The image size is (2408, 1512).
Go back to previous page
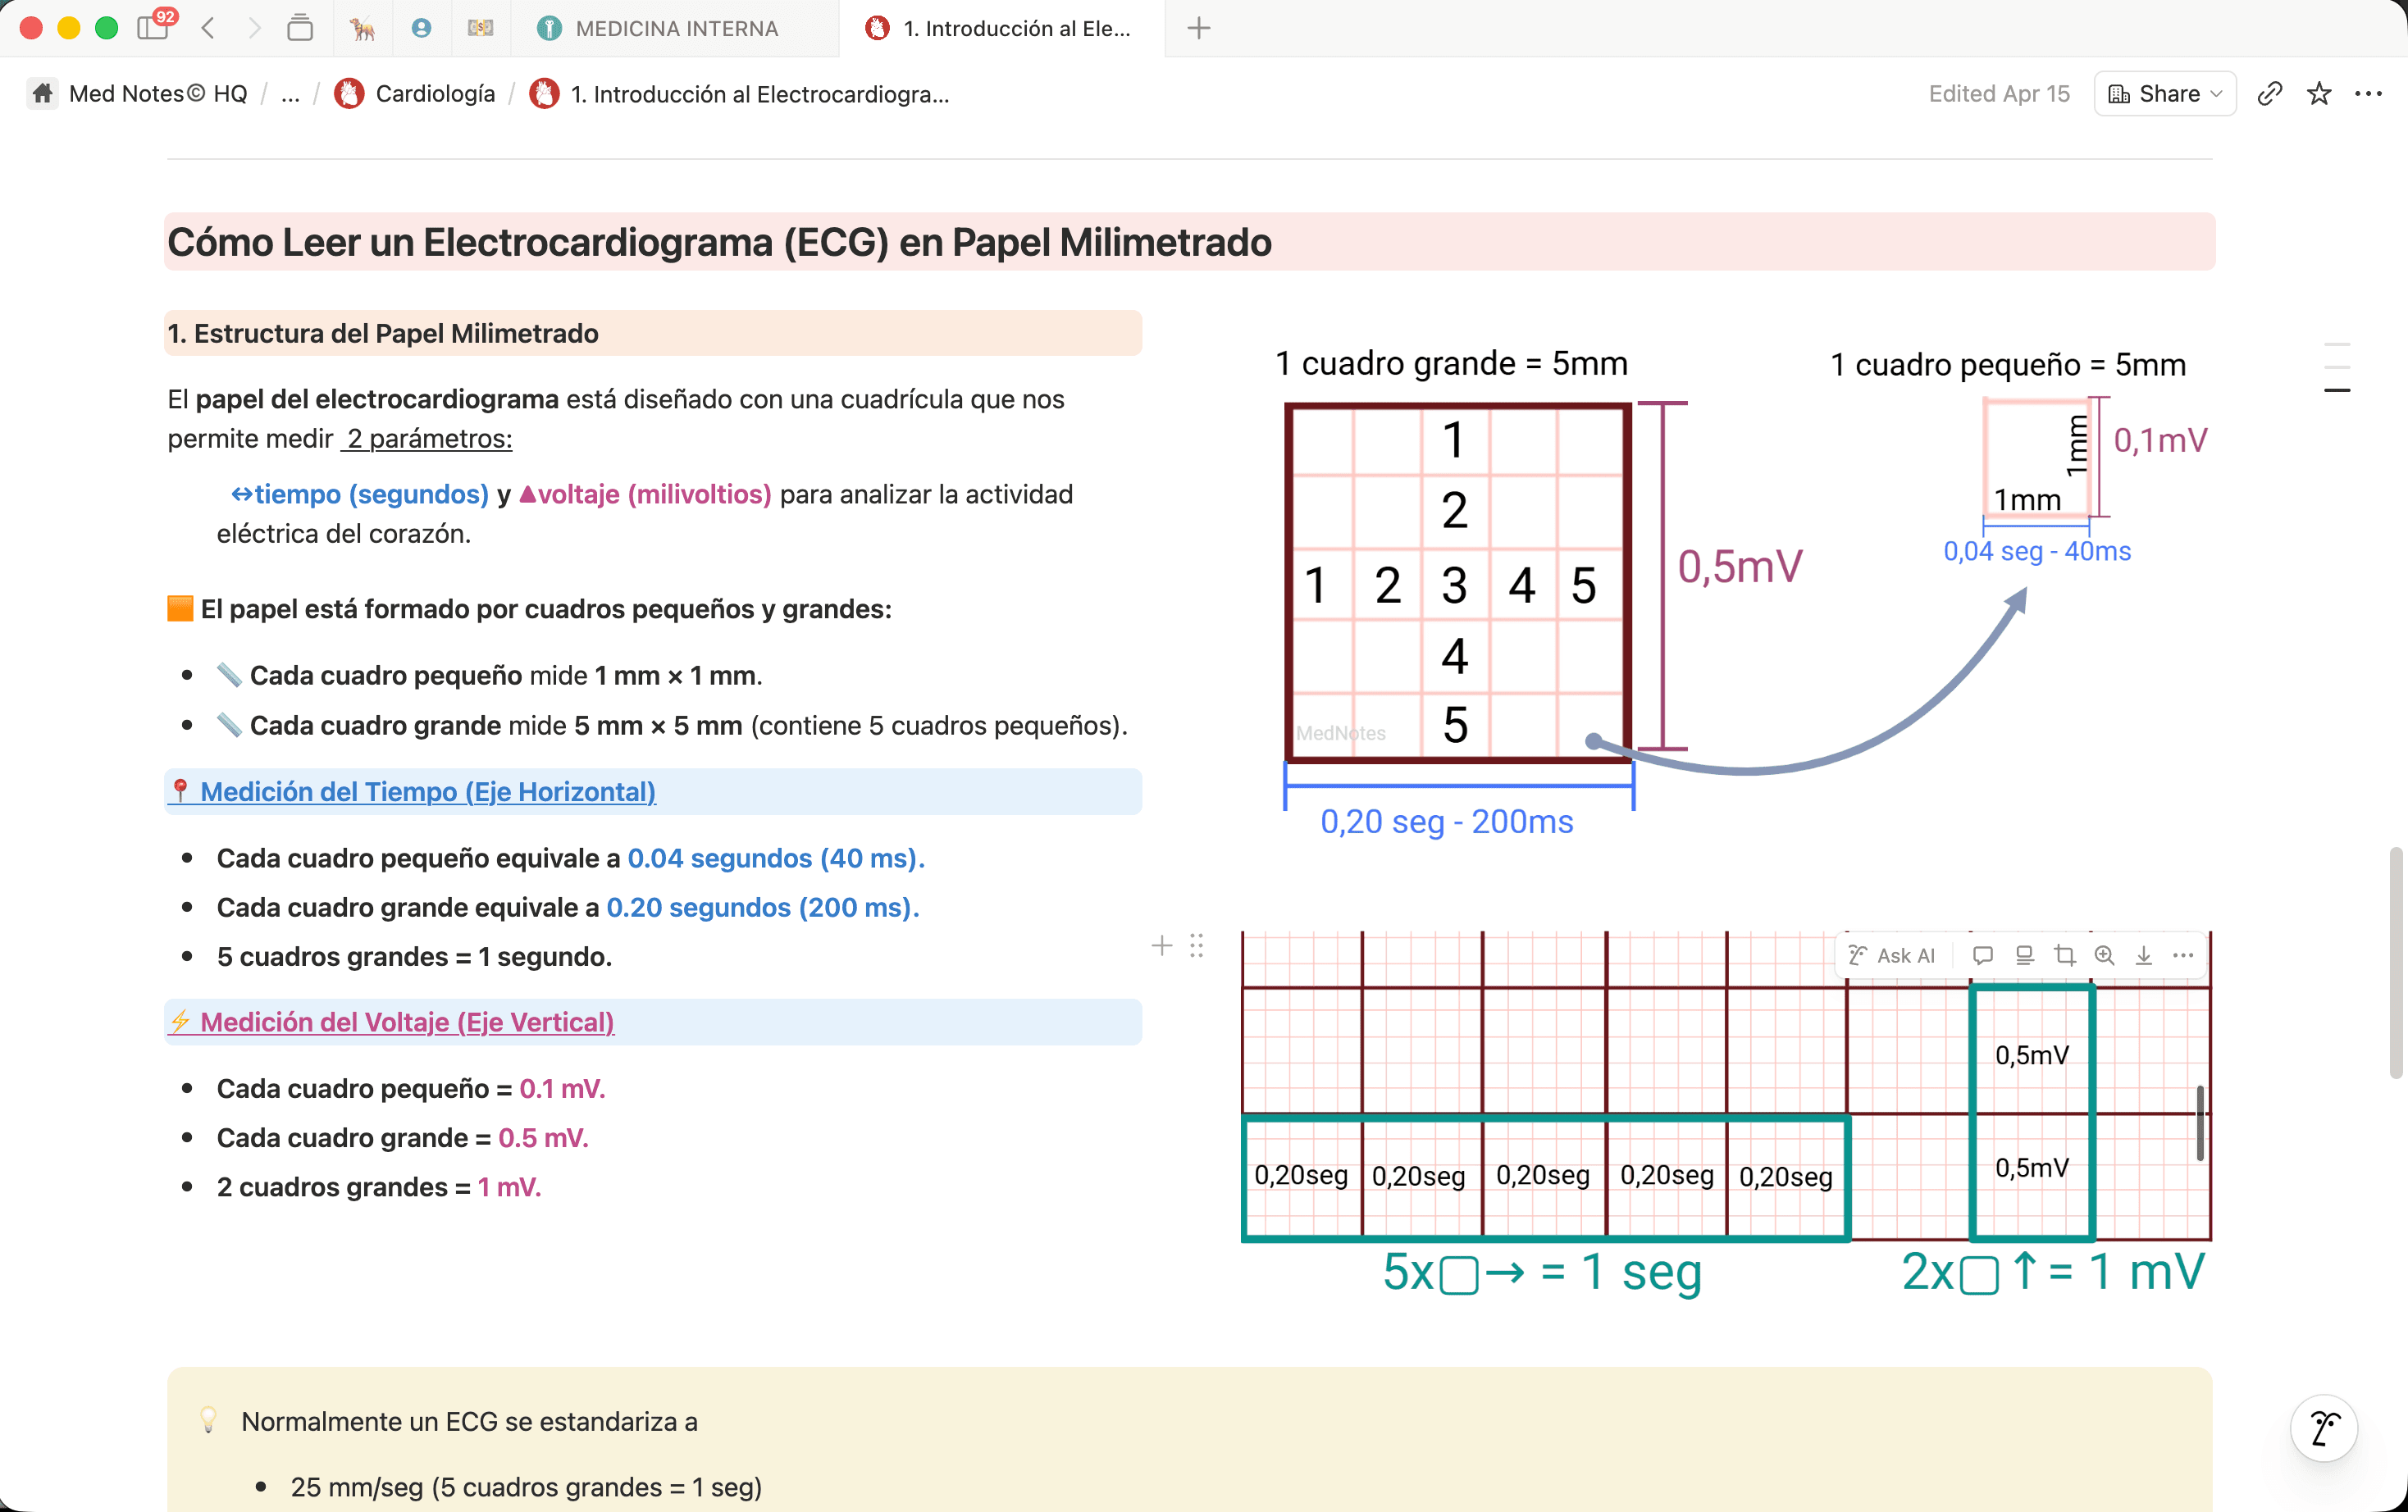click(208, 28)
